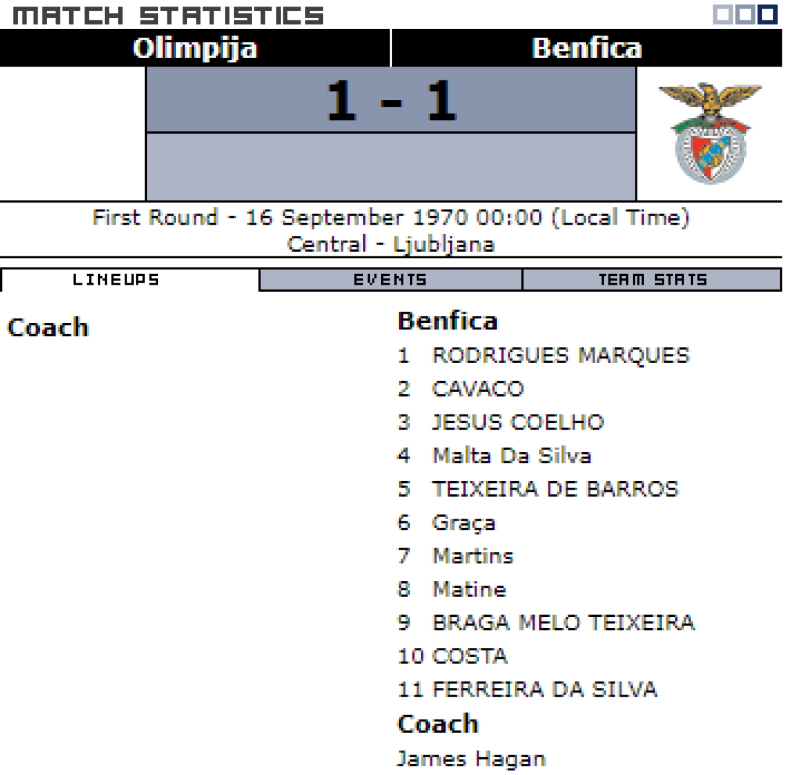Open player Rodrigues Marques

560,355
